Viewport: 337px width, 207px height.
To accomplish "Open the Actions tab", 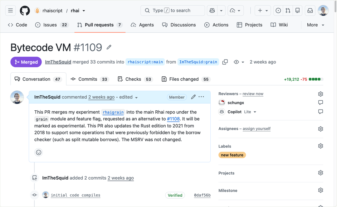I will coord(216,25).
